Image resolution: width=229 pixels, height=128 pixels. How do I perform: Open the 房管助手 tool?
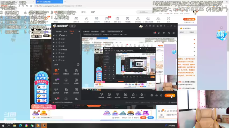[66, 72]
